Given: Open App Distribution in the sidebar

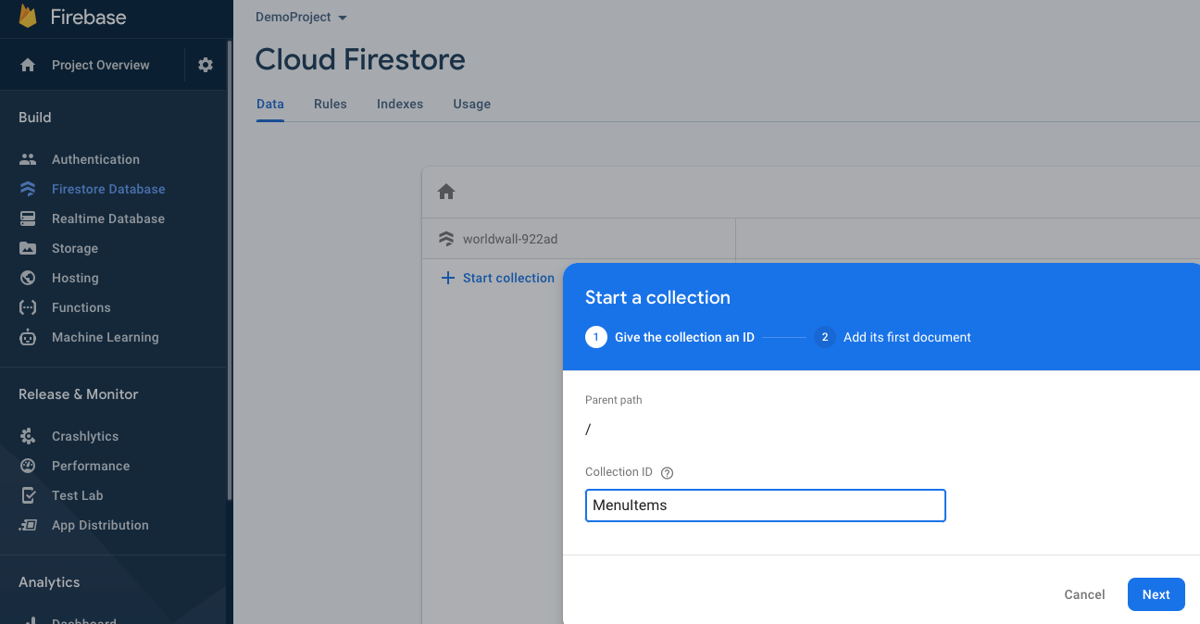Looking at the screenshot, I should pyautogui.click(x=100, y=525).
